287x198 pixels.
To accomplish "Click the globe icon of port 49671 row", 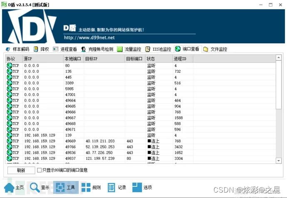I will [9, 129].
